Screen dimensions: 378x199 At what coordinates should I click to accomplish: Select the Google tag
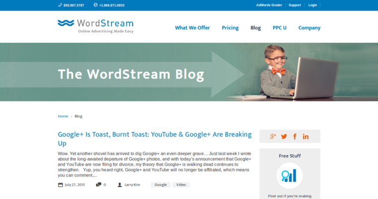161,185
